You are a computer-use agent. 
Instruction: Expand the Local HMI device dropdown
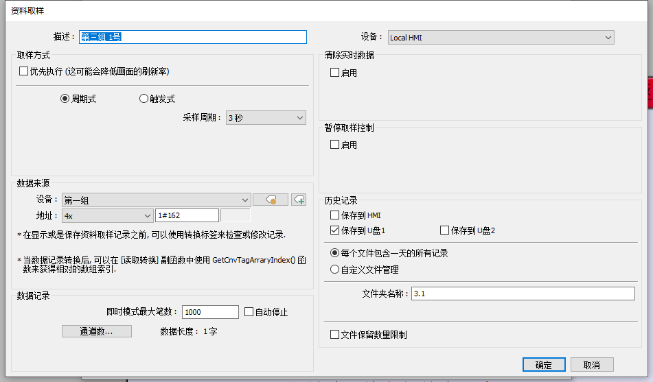501,38
